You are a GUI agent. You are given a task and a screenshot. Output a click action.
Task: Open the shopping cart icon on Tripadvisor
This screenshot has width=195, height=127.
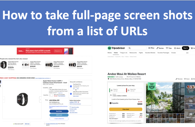(x=192, y=48)
